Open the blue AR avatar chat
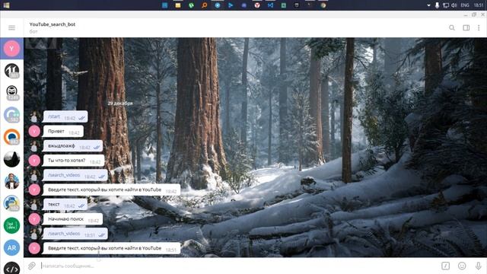487x274 pixels. (x=12, y=247)
